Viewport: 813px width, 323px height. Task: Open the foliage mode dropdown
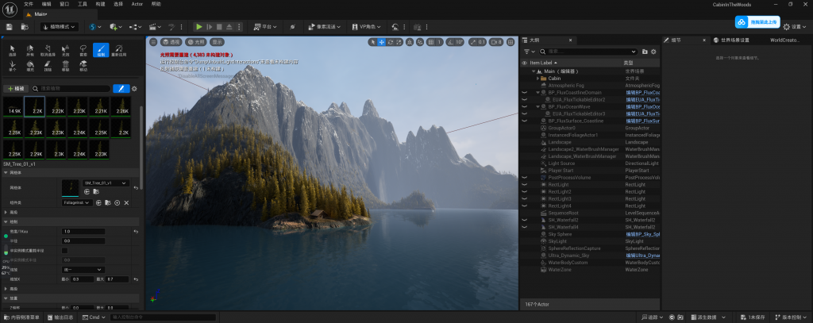point(58,27)
